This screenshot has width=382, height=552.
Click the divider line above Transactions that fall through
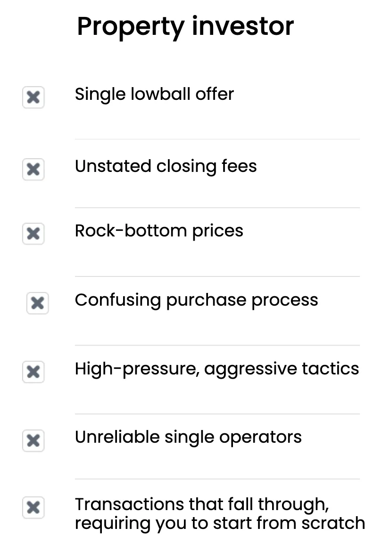click(x=217, y=479)
